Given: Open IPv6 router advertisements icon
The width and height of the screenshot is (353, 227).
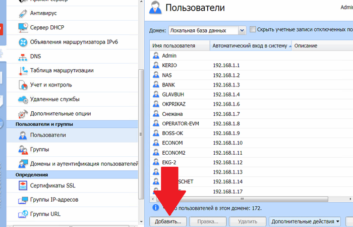Looking at the screenshot, I should click(x=23, y=42).
